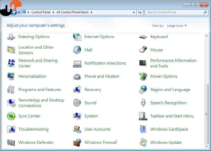Screen dimensions: 211x151
Task: Open the Sound speaker icon
Action: (x=77, y=103)
